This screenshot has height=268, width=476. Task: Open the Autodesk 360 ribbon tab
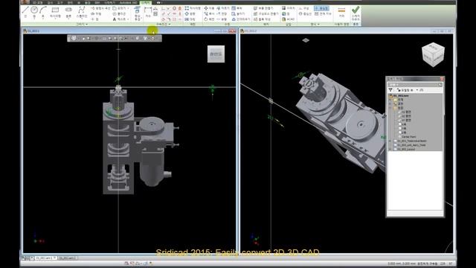(128, 3)
